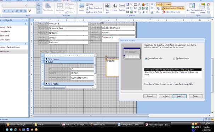This screenshot has width=222, height=139.
Task: Click the Numeprenume field in subform
Action: pos(82,78)
